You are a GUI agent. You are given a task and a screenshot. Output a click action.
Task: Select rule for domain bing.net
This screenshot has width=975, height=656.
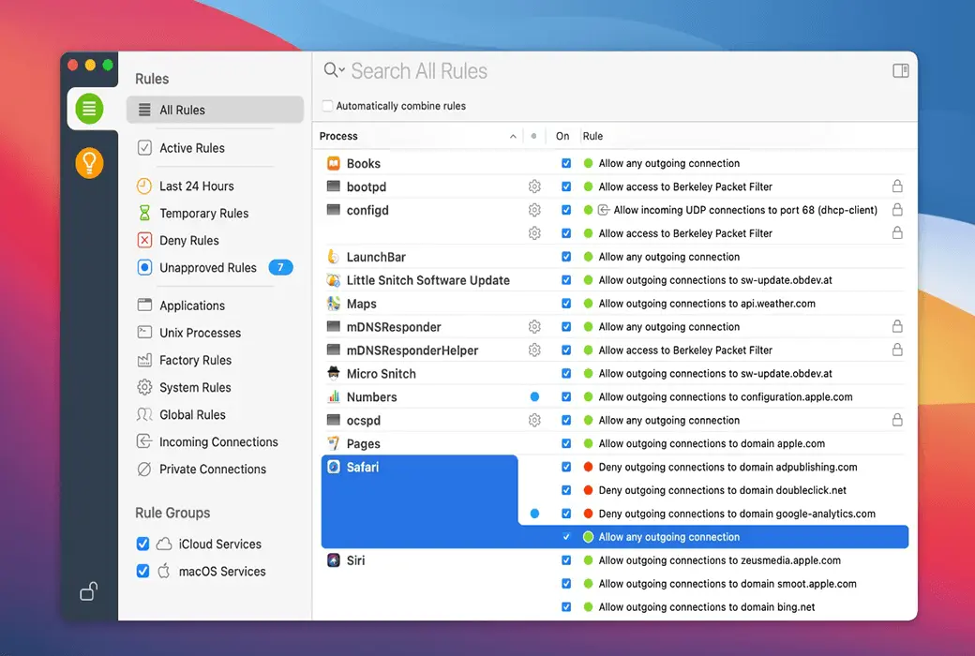coord(706,607)
